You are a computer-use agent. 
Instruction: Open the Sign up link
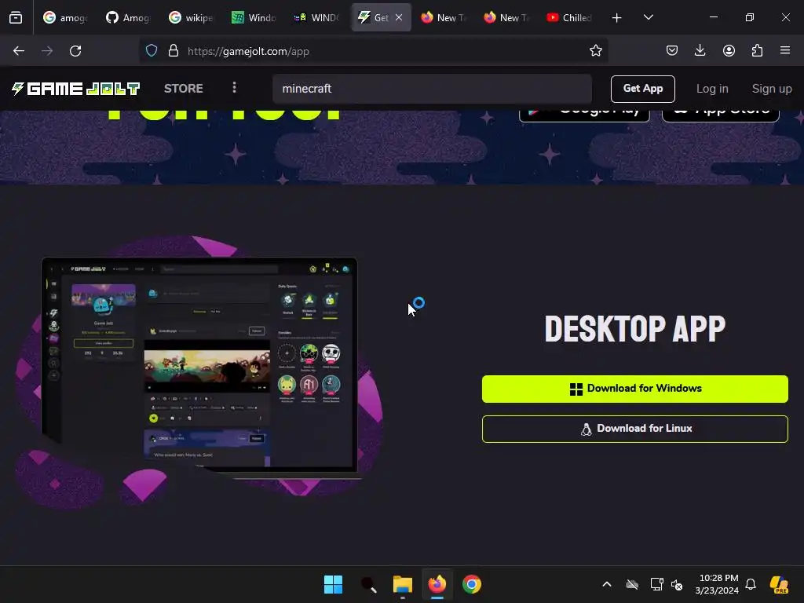[x=772, y=89]
